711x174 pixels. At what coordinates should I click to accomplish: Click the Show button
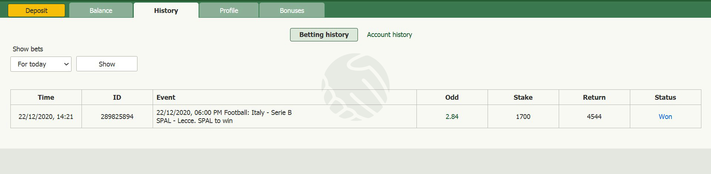tap(107, 64)
